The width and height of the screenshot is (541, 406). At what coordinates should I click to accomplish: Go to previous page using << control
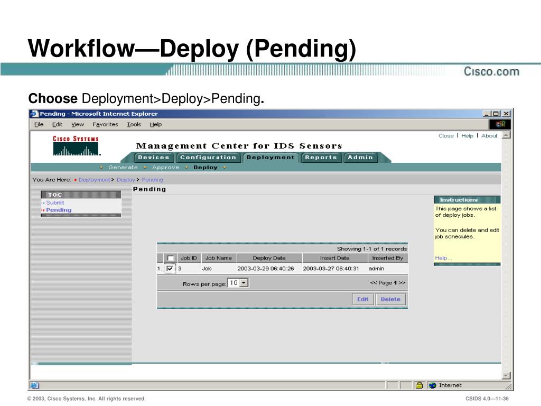click(374, 283)
